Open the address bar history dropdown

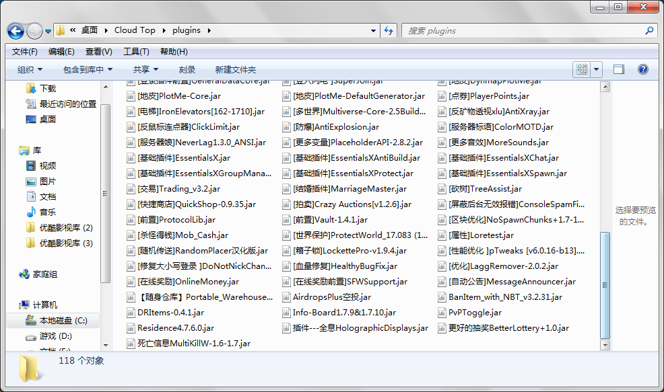[x=373, y=30]
